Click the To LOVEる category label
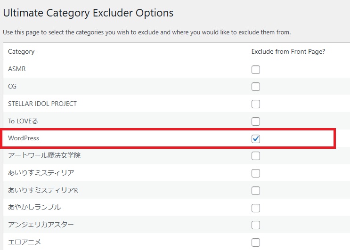350x250 pixels. point(23,121)
